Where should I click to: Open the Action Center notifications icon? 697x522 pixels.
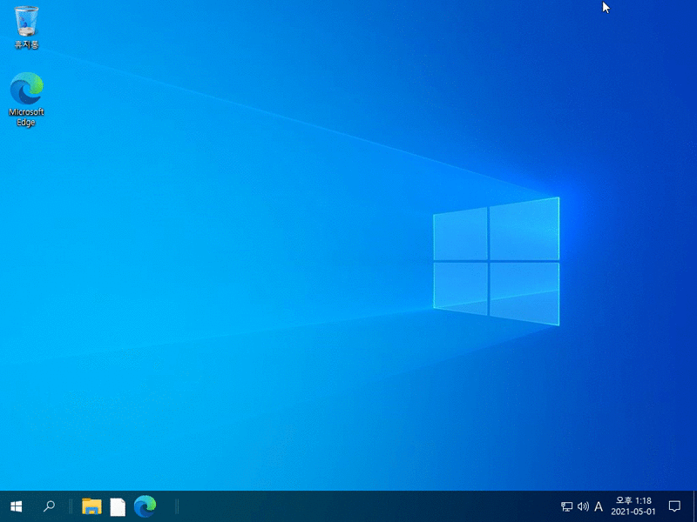click(674, 506)
